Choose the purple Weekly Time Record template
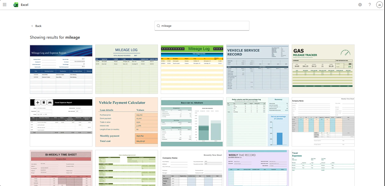 257,168
